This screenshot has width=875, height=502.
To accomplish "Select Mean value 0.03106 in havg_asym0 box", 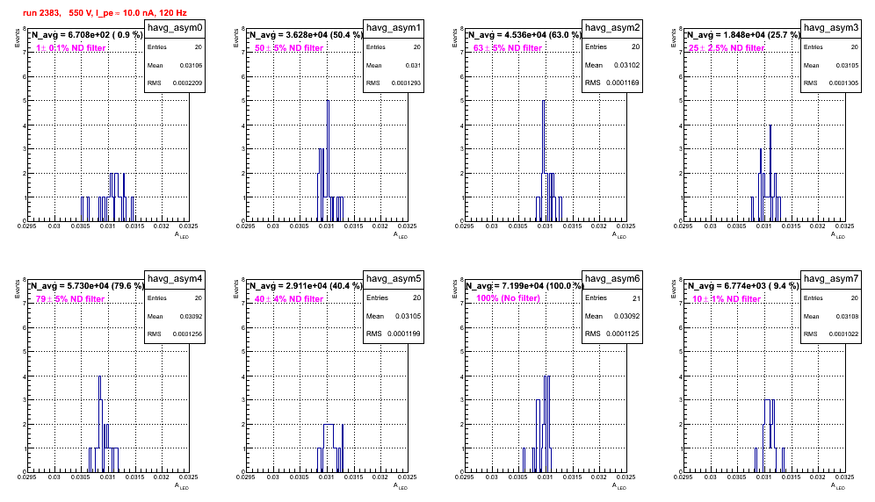I will point(191,65).
